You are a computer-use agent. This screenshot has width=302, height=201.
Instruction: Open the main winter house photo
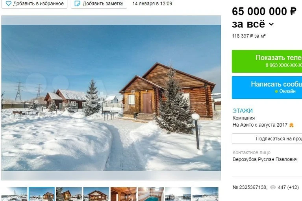(111, 98)
